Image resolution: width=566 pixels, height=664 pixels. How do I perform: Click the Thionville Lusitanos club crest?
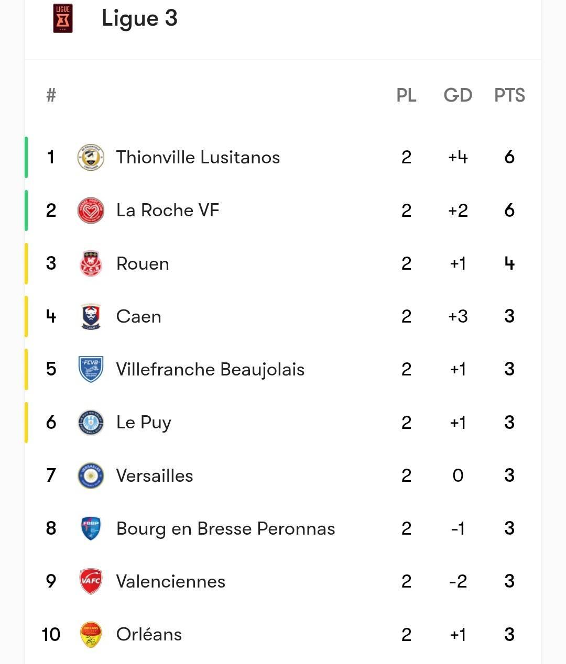tap(91, 157)
